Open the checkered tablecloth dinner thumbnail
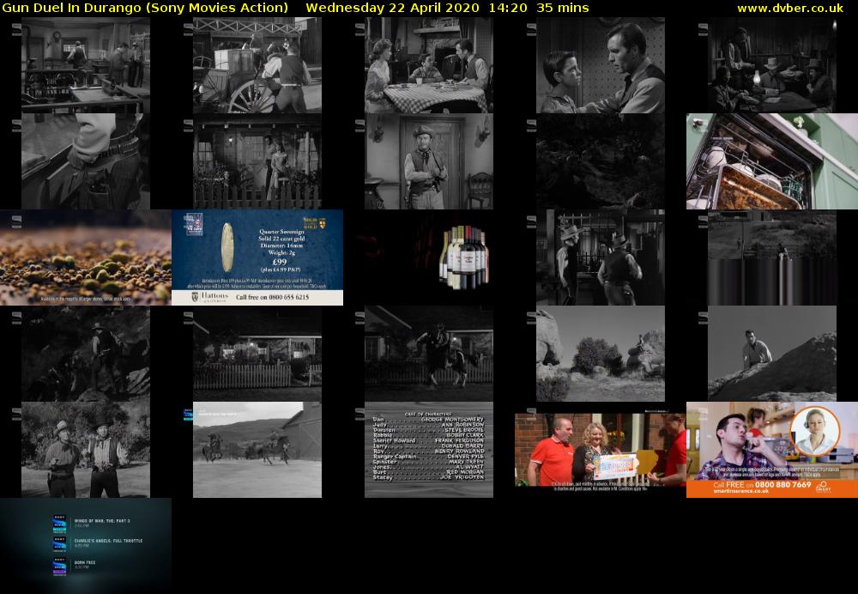The width and height of the screenshot is (858, 594). [x=429, y=65]
